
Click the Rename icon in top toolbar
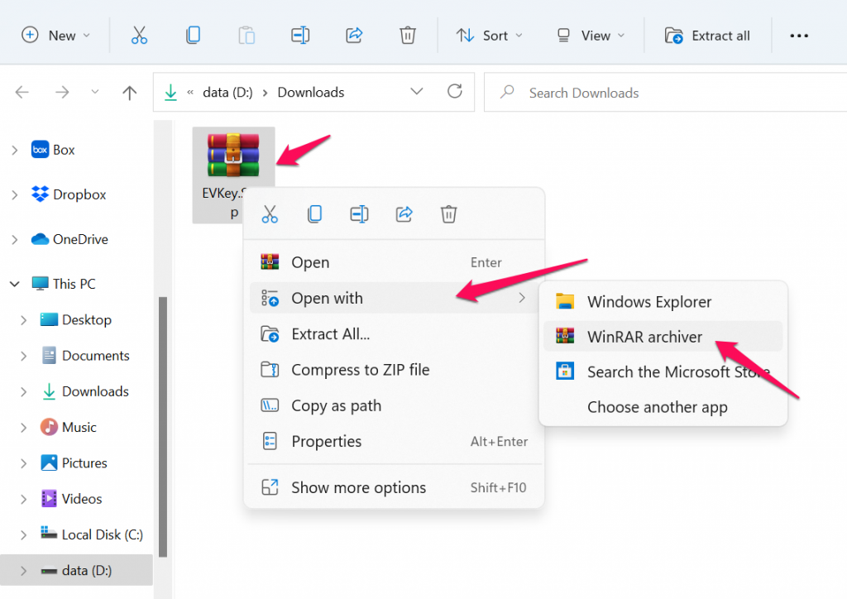(x=300, y=36)
